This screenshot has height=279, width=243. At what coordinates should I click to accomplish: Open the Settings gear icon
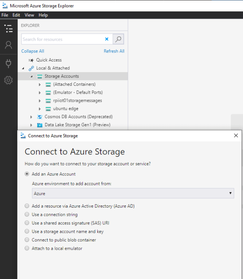click(x=8, y=80)
